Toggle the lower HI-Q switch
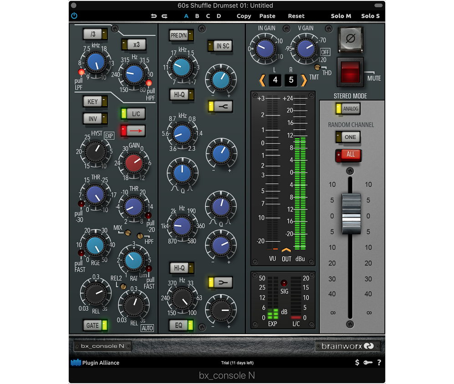 click(x=182, y=268)
